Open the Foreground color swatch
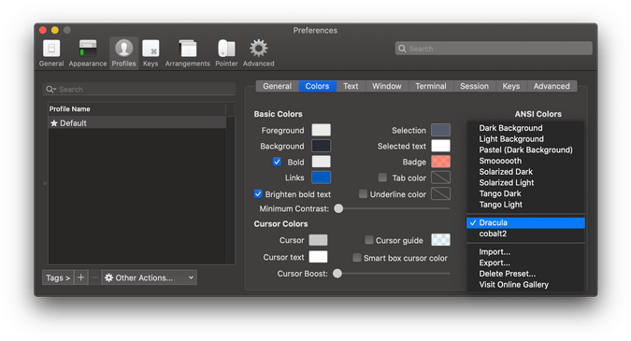The image size is (631, 341). coord(322,130)
